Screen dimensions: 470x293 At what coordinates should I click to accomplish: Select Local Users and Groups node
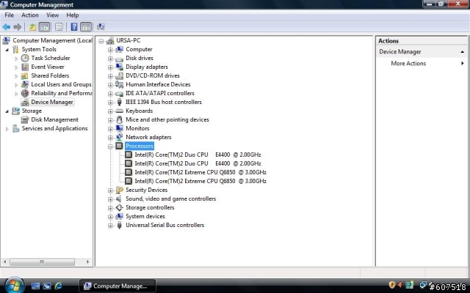pyautogui.click(x=61, y=84)
